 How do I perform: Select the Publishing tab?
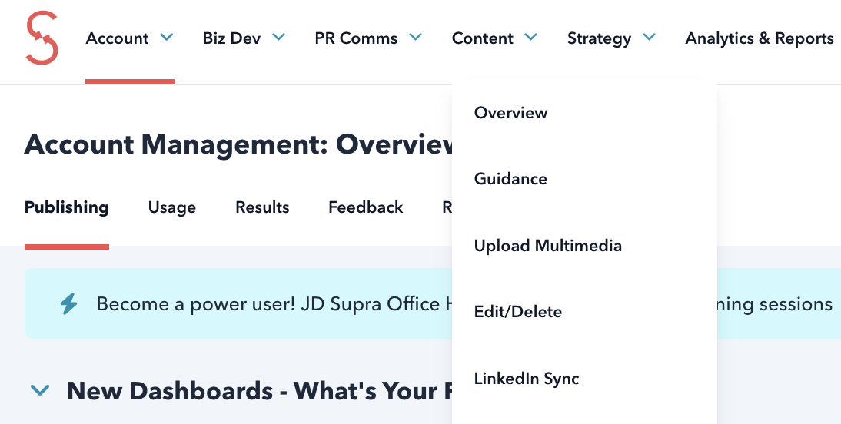pos(67,207)
